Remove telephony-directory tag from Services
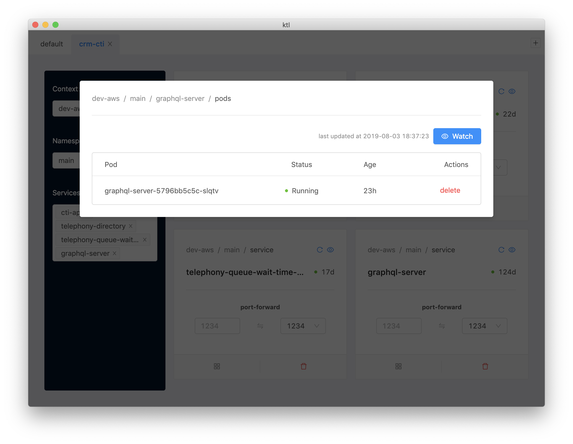This screenshot has width=573, height=444. tap(131, 226)
